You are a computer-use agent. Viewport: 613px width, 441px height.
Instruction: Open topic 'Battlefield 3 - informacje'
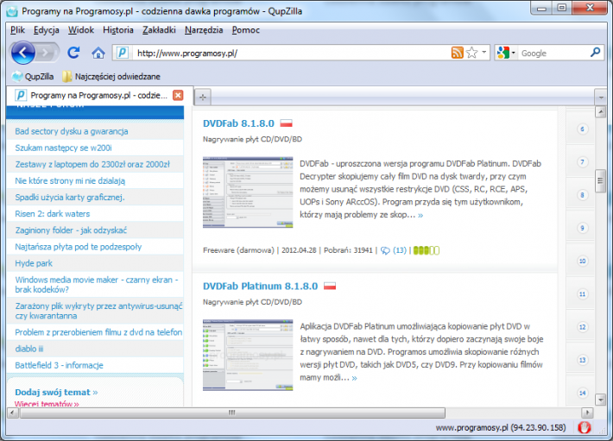pyautogui.click(x=59, y=365)
